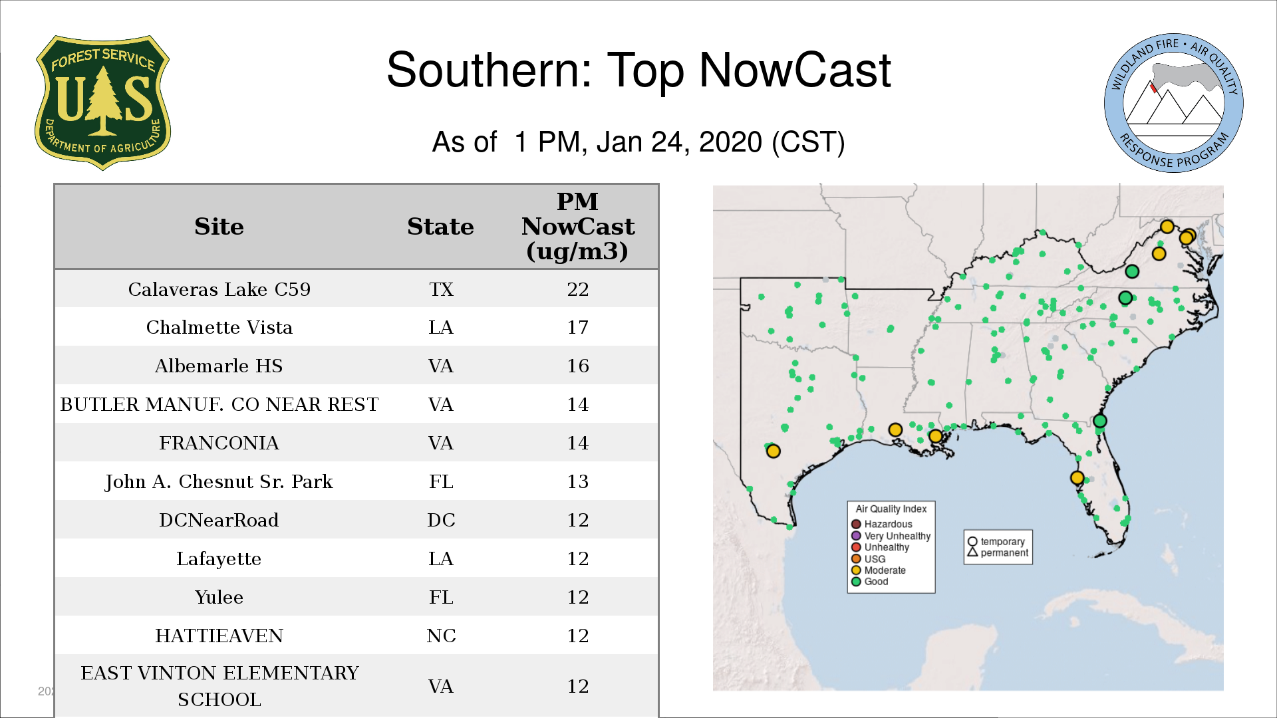Select the Calaveras Lake C59 table row
The width and height of the screenshot is (1277, 718).
coord(356,289)
